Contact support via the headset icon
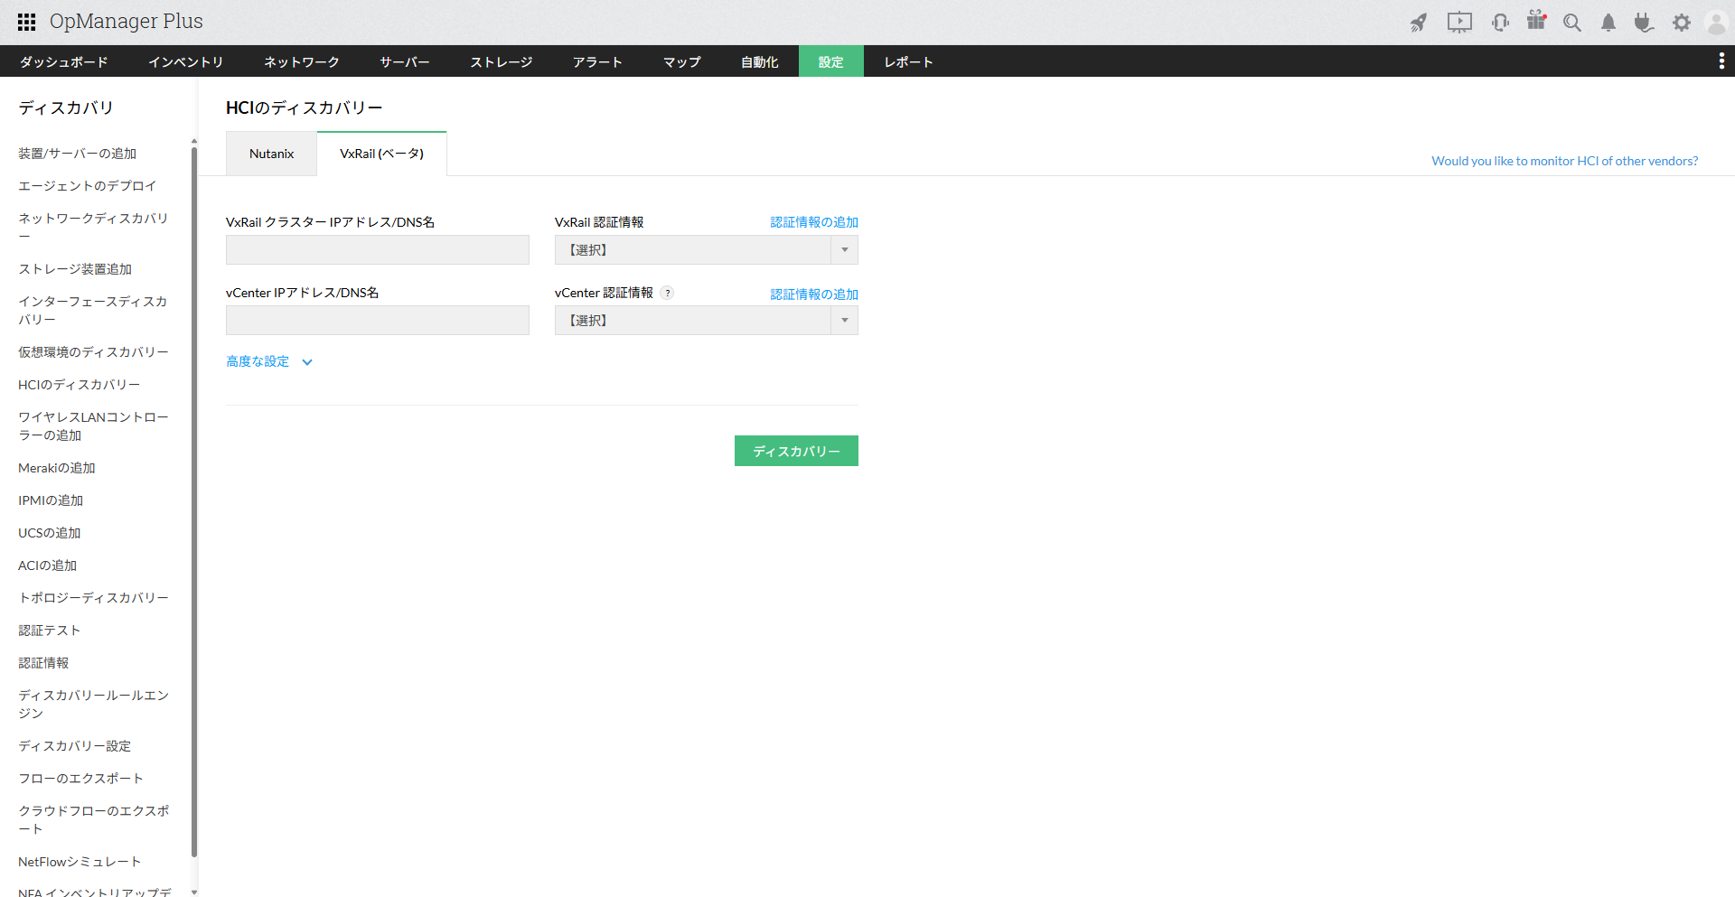 (1500, 23)
